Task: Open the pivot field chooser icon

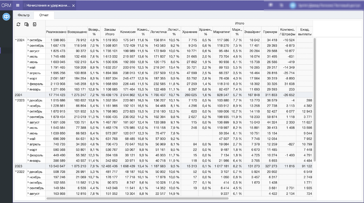Action: (26, 24)
